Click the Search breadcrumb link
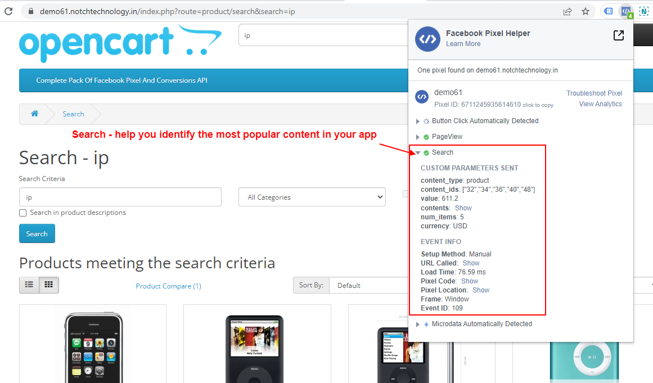The width and height of the screenshot is (653, 383). pyautogui.click(x=73, y=114)
